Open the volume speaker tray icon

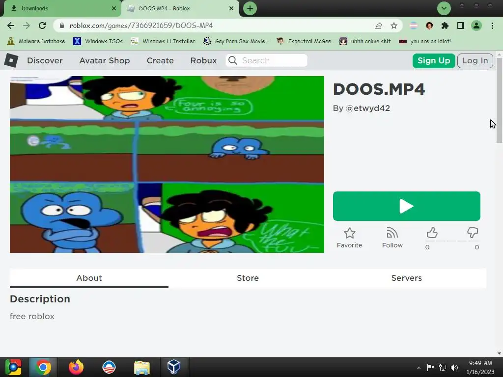(454, 367)
